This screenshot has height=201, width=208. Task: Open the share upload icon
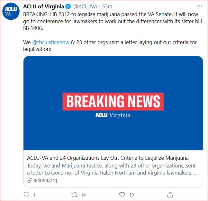click(170, 195)
